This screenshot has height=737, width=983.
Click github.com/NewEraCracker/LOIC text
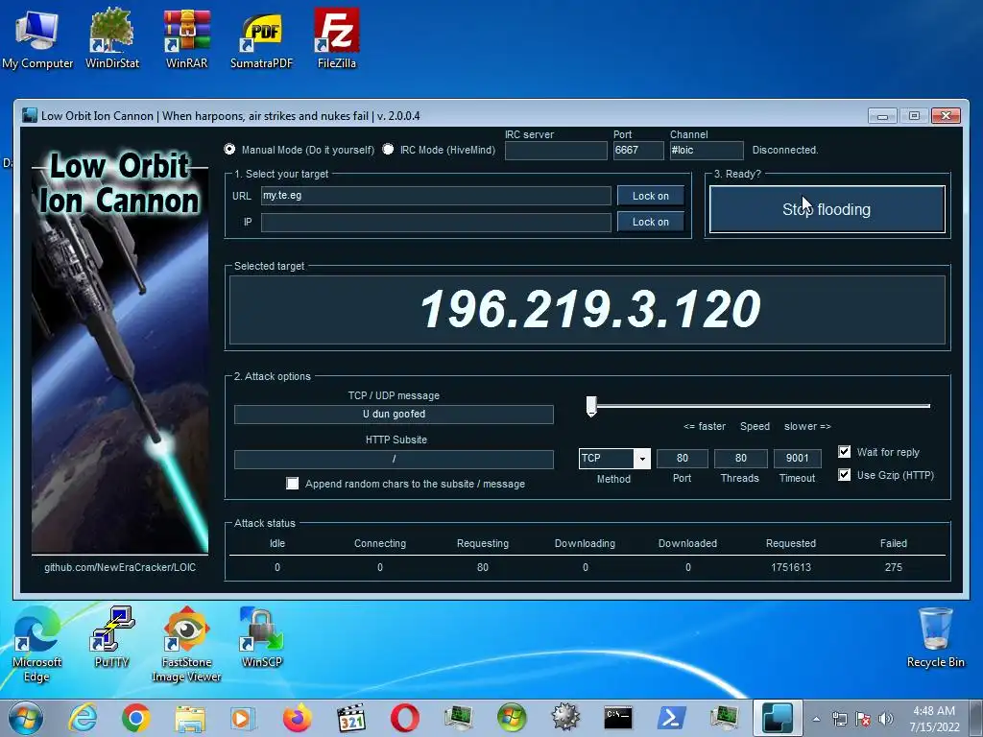point(120,567)
